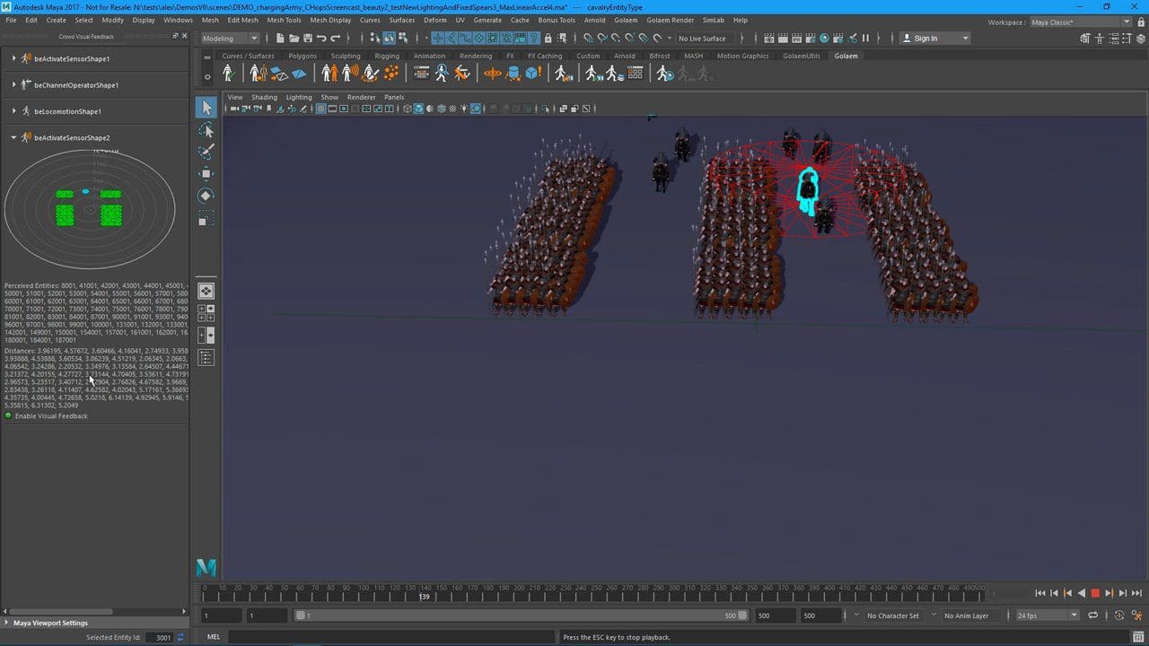Collapse the beActivateSensorShape2 section
The width and height of the screenshot is (1149, 646).
tap(14, 137)
